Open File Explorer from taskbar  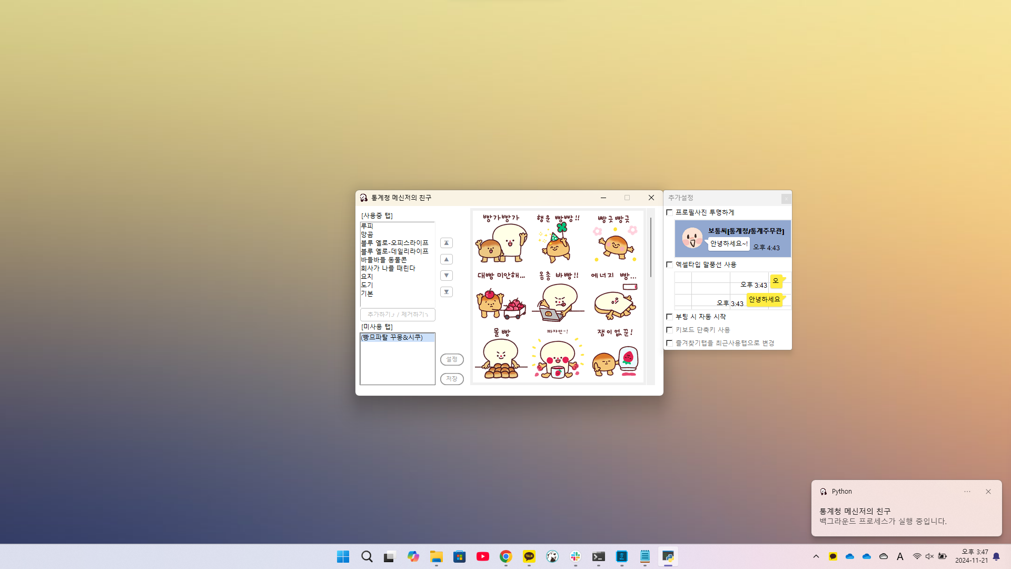coord(436,556)
